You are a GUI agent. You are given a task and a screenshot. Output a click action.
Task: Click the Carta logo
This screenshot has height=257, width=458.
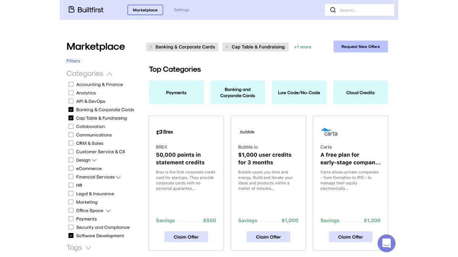(x=329, y=132)
